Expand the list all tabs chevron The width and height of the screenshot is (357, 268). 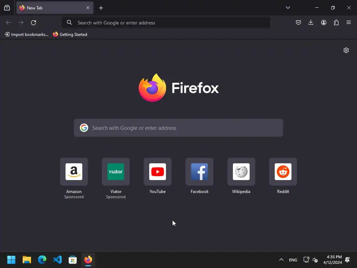point(288,8)
